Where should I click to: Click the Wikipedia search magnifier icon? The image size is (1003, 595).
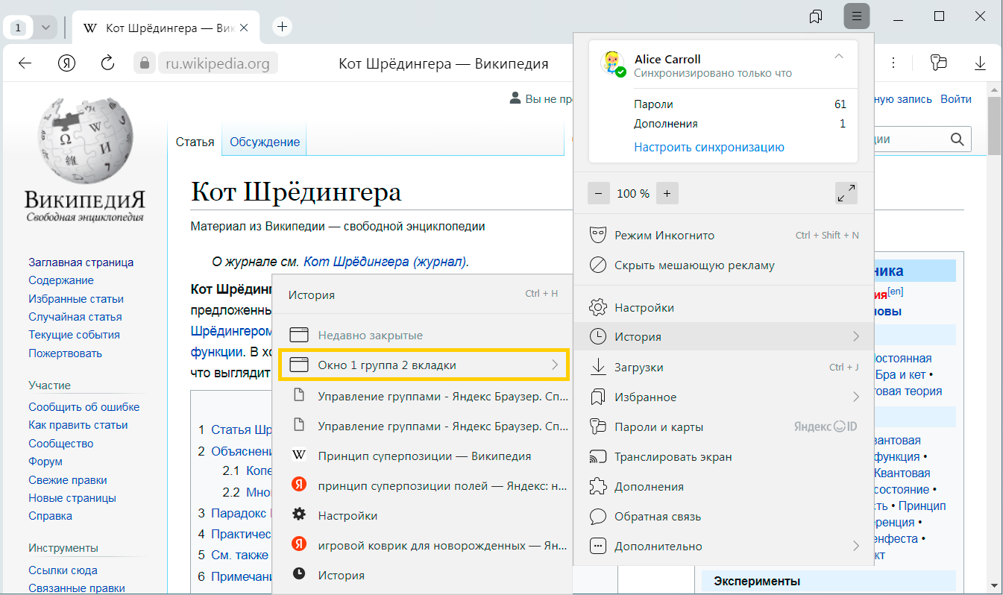957,139
